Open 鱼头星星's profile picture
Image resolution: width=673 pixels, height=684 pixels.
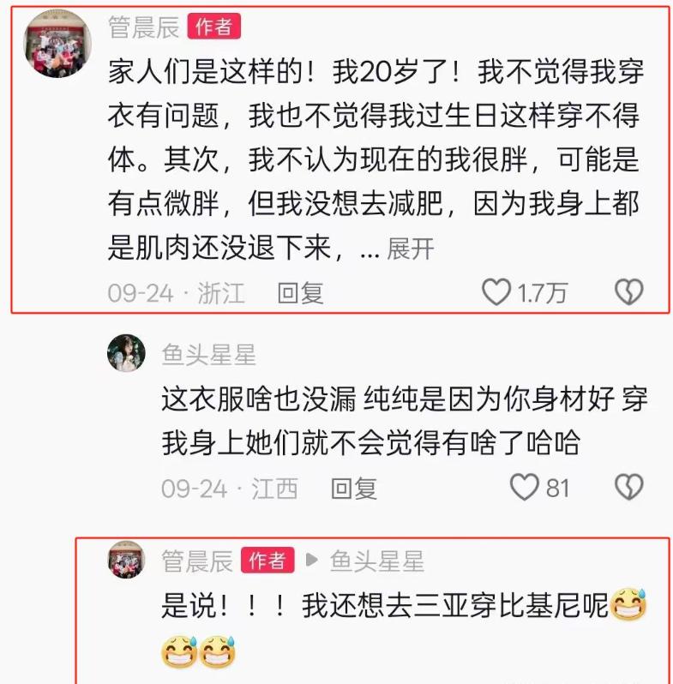[126, 353]
